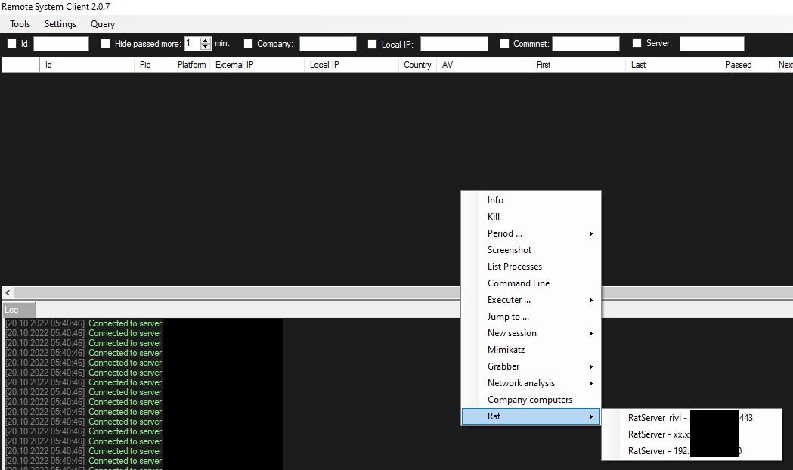Check the Company filter checkbox
Screen dimensions: 793x470
pos(248,44)
